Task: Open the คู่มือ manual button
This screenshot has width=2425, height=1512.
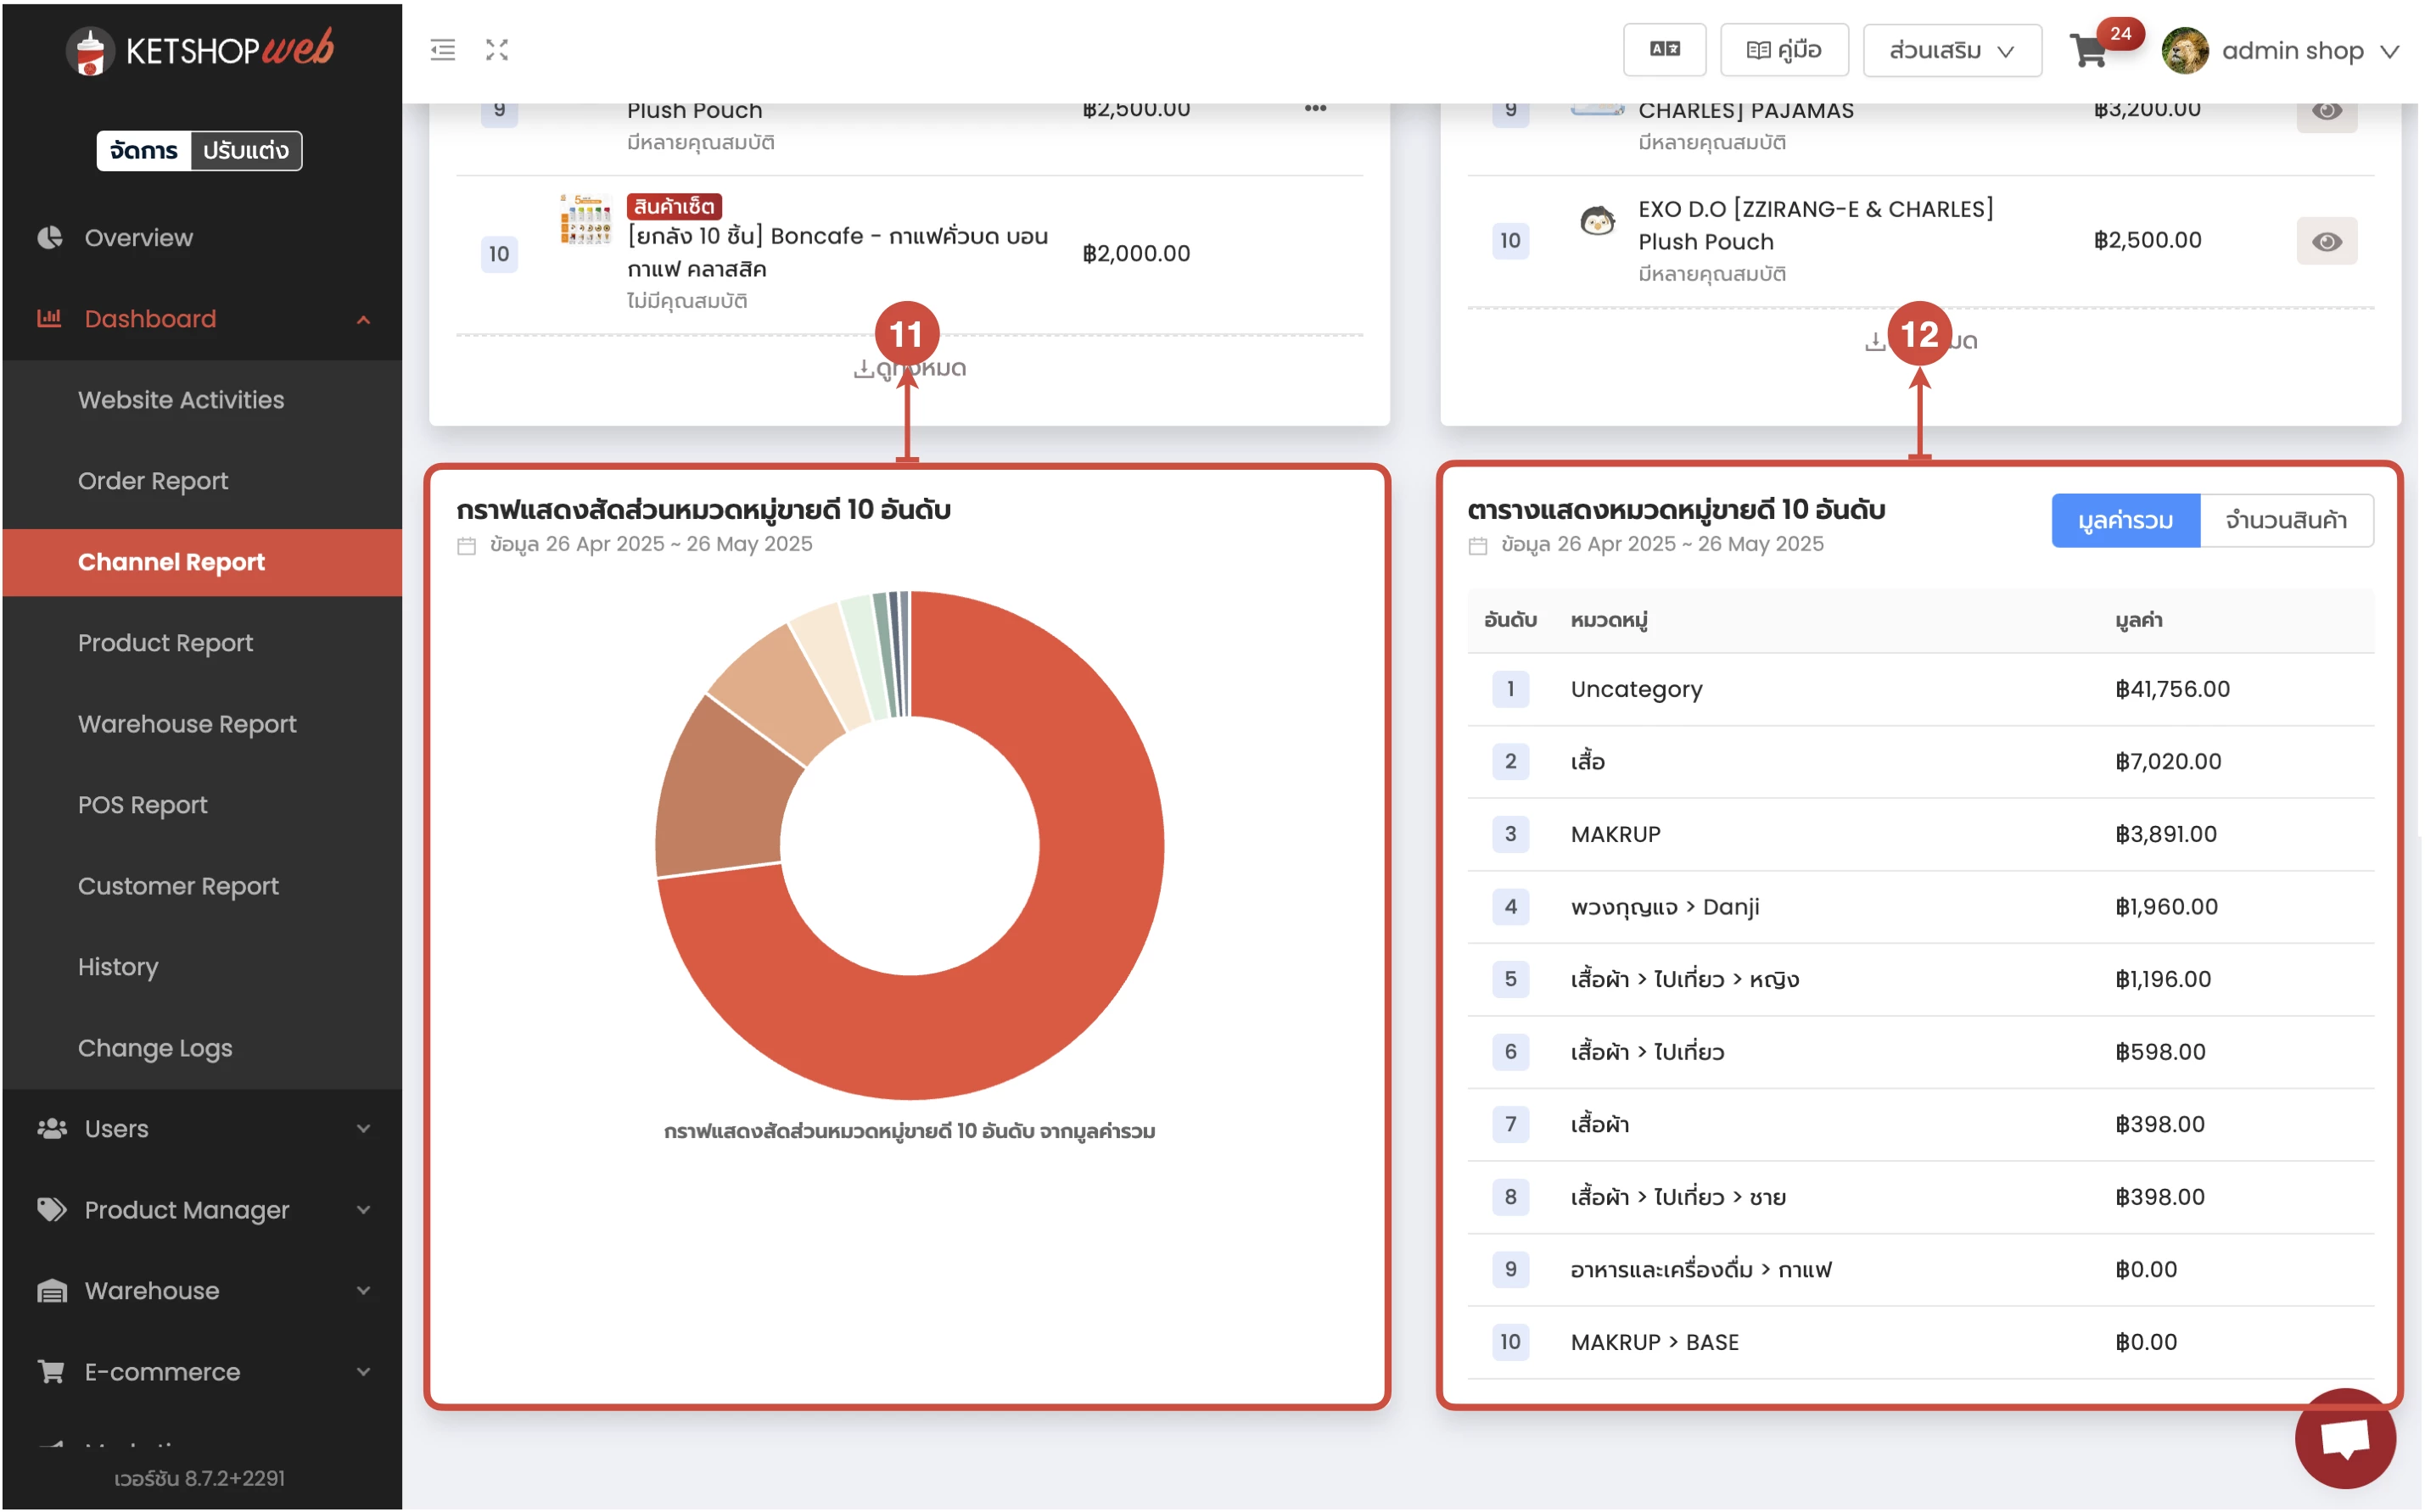Action: click(1784, 50)
